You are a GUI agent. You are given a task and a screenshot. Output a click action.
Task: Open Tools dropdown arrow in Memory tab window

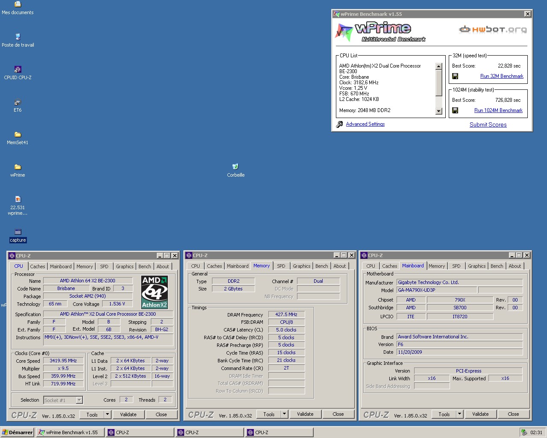[284, 414]
